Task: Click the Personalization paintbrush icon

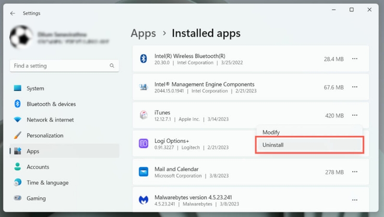Action: tap(17, 135)
